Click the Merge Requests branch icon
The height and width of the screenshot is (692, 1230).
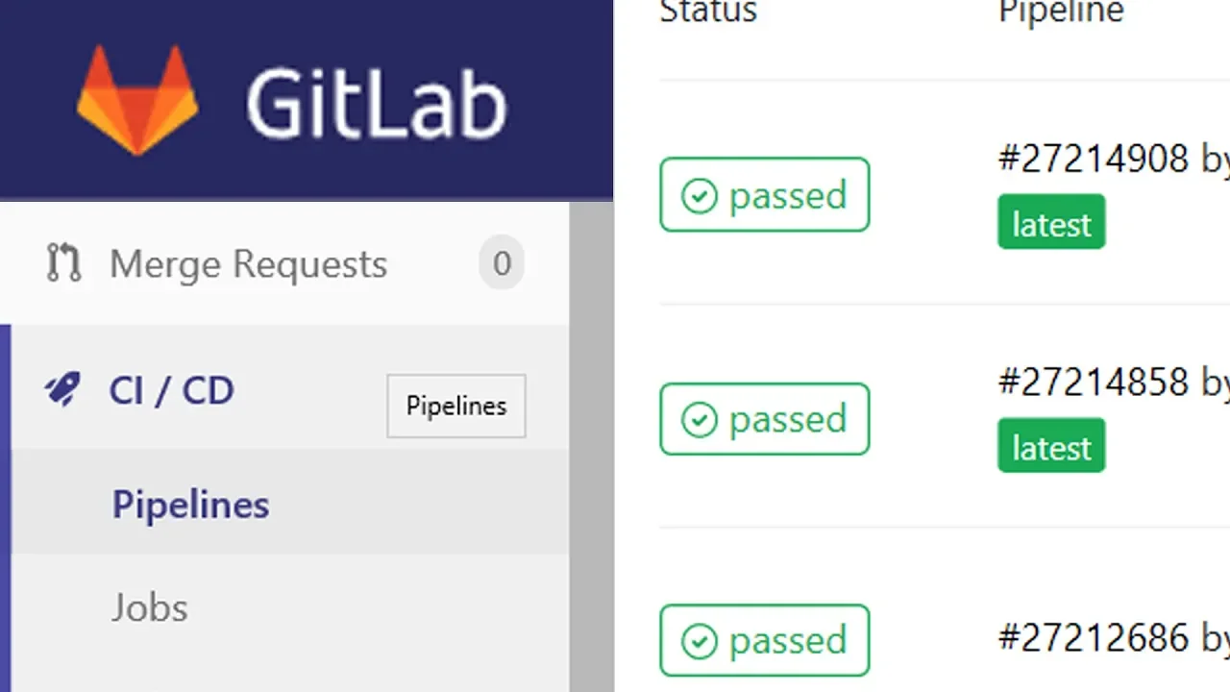(64, 263)
